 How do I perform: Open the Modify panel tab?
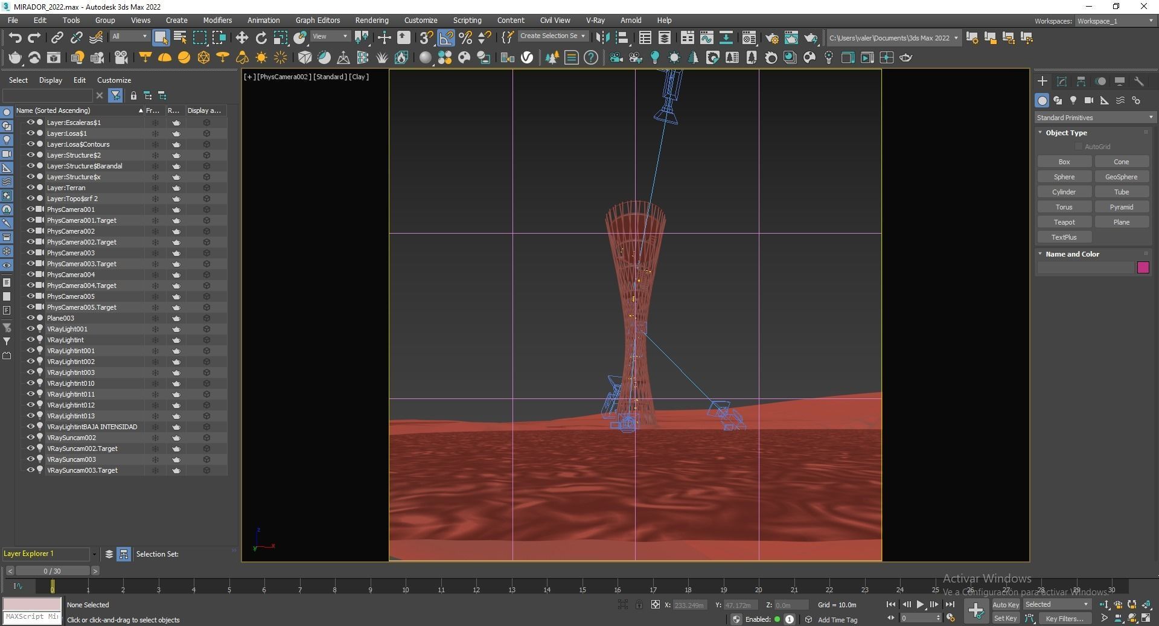[x=1061, y=81]
